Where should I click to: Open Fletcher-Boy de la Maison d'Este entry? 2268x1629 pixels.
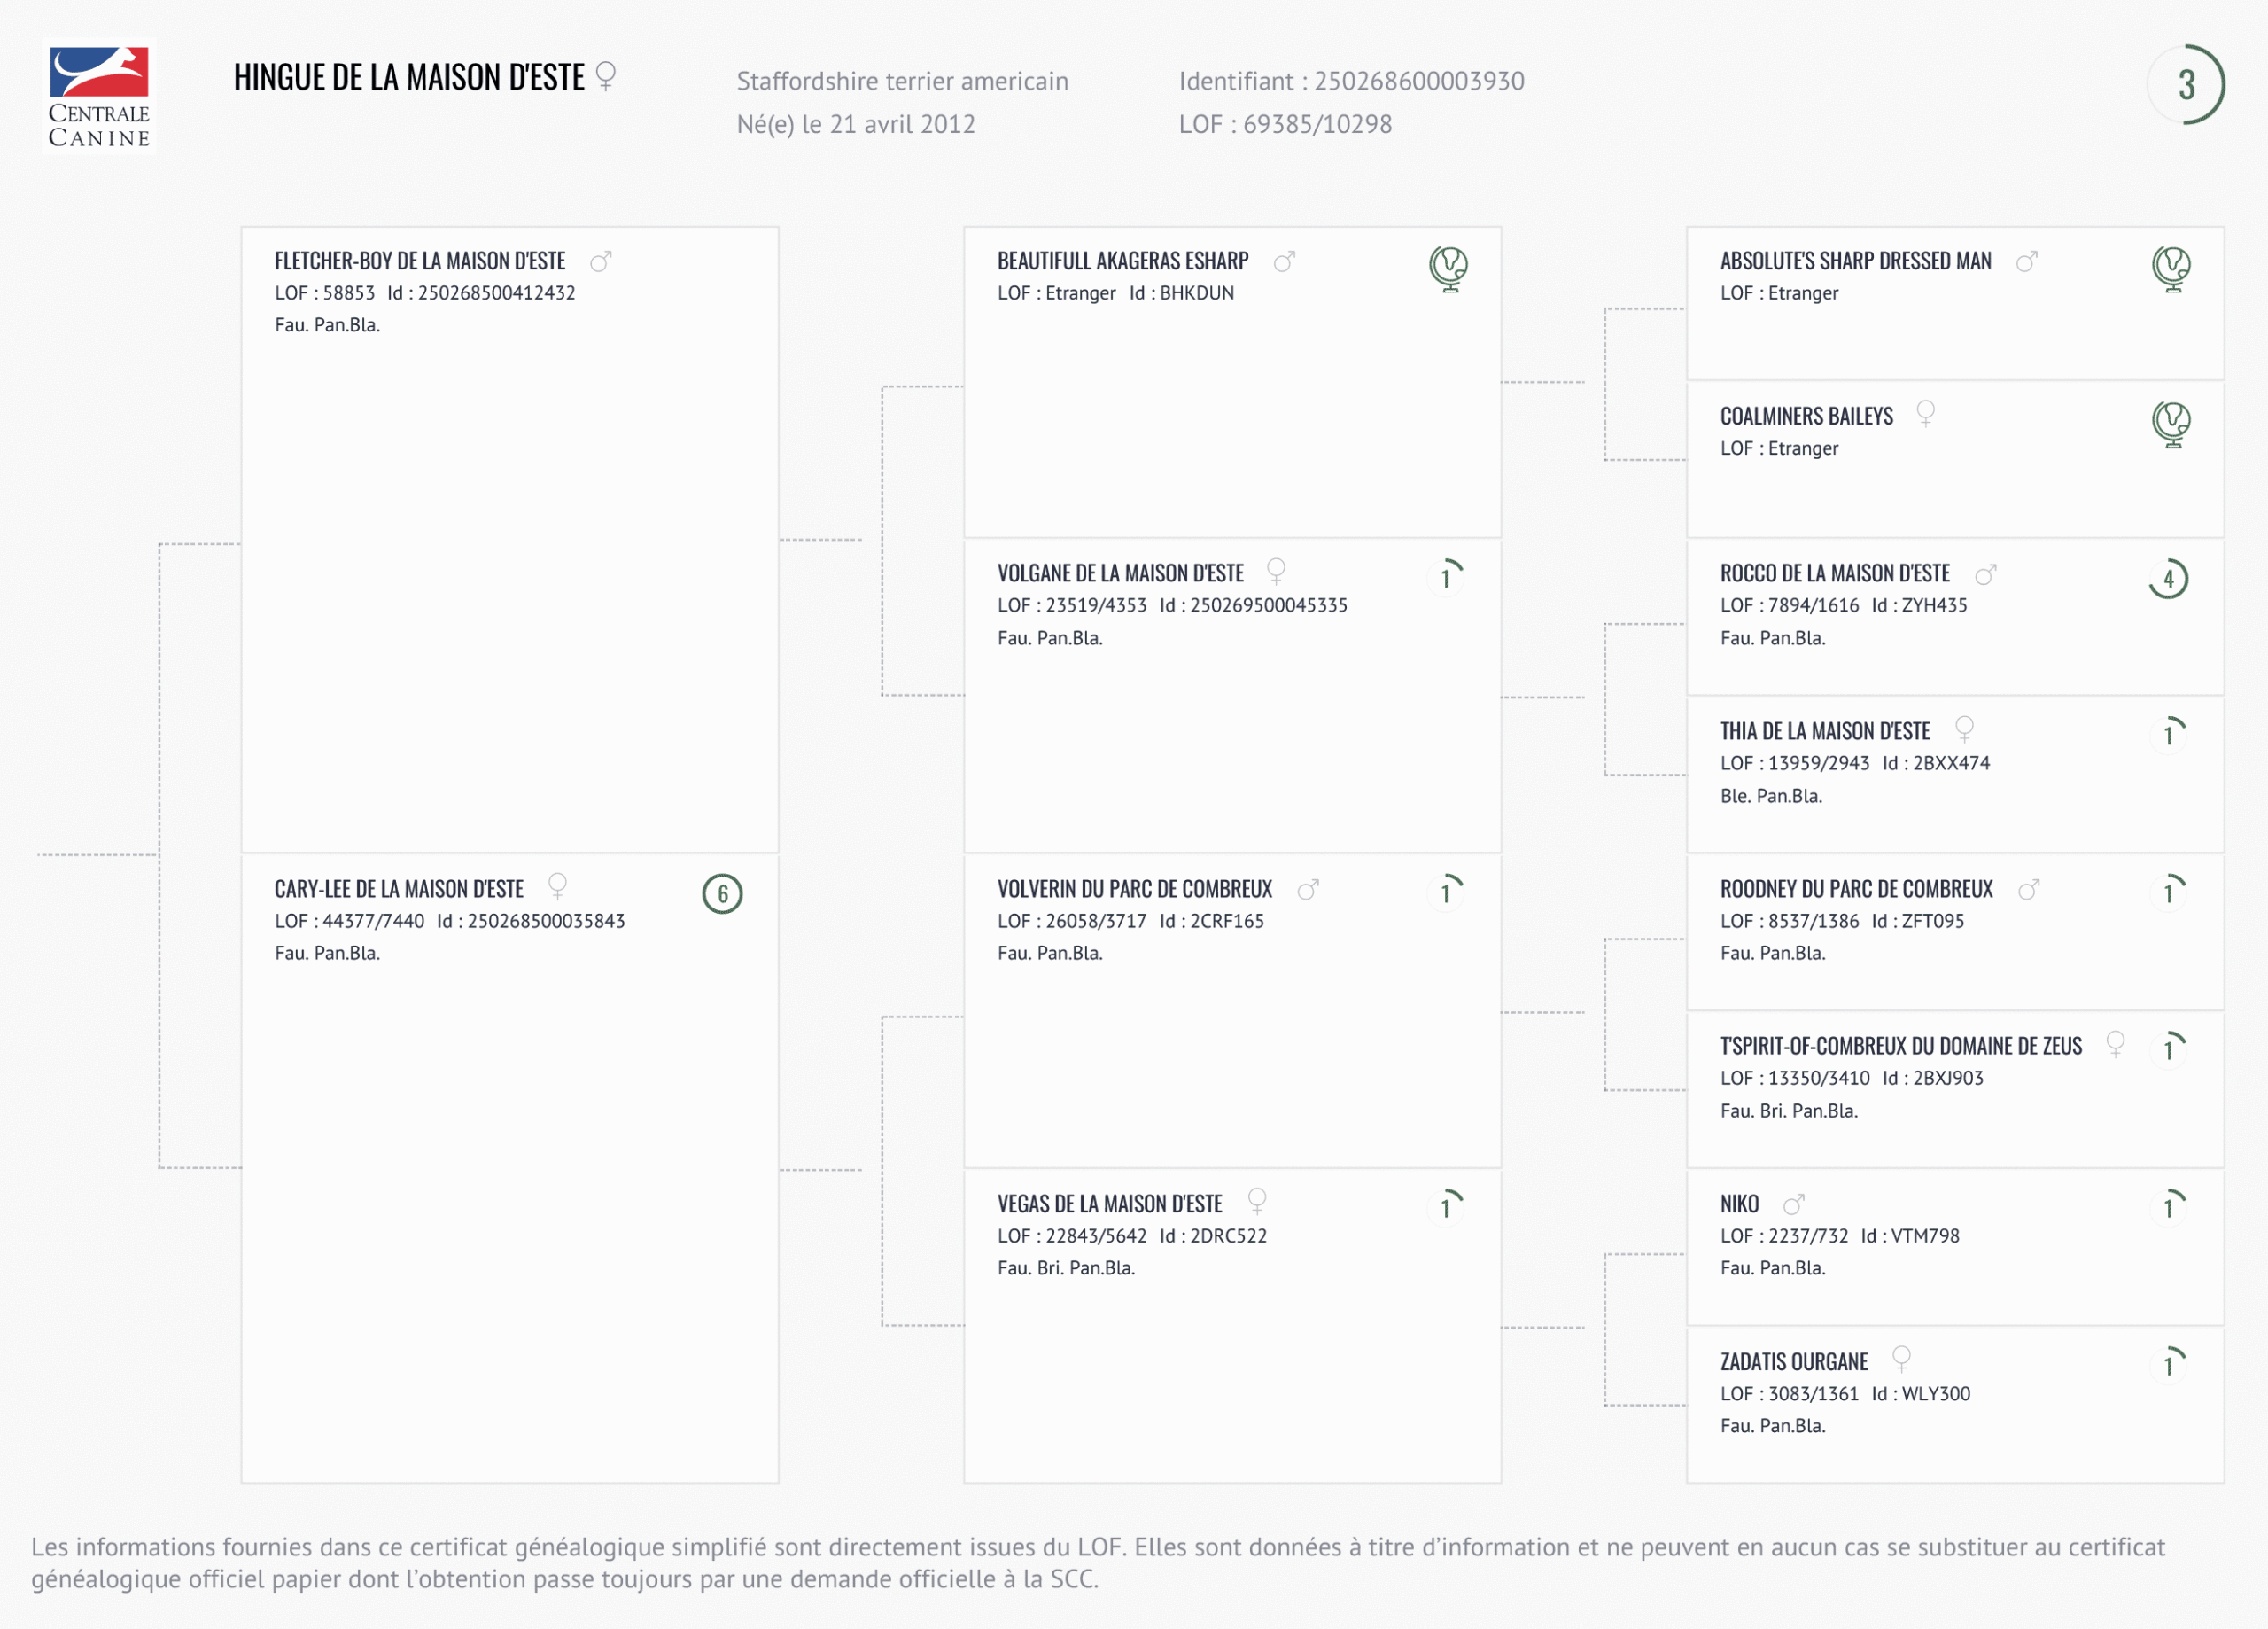(420, 261)
